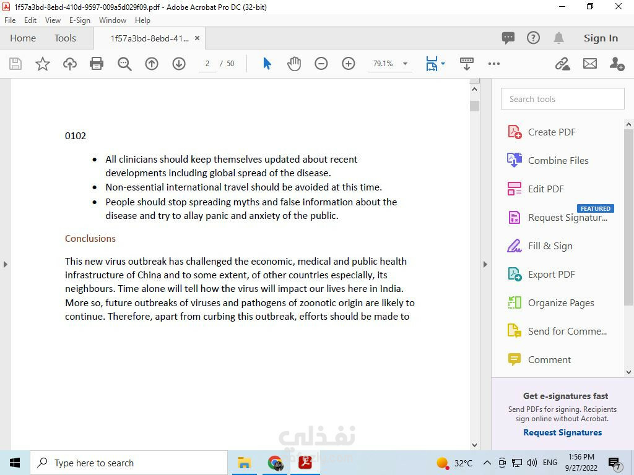Activate the selection arrow tool
This screenshot has width=634, height=475.
[267, 64]
